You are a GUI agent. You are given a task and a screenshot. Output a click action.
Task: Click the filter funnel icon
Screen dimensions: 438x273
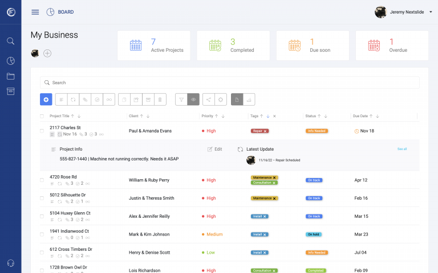(181, 100)
